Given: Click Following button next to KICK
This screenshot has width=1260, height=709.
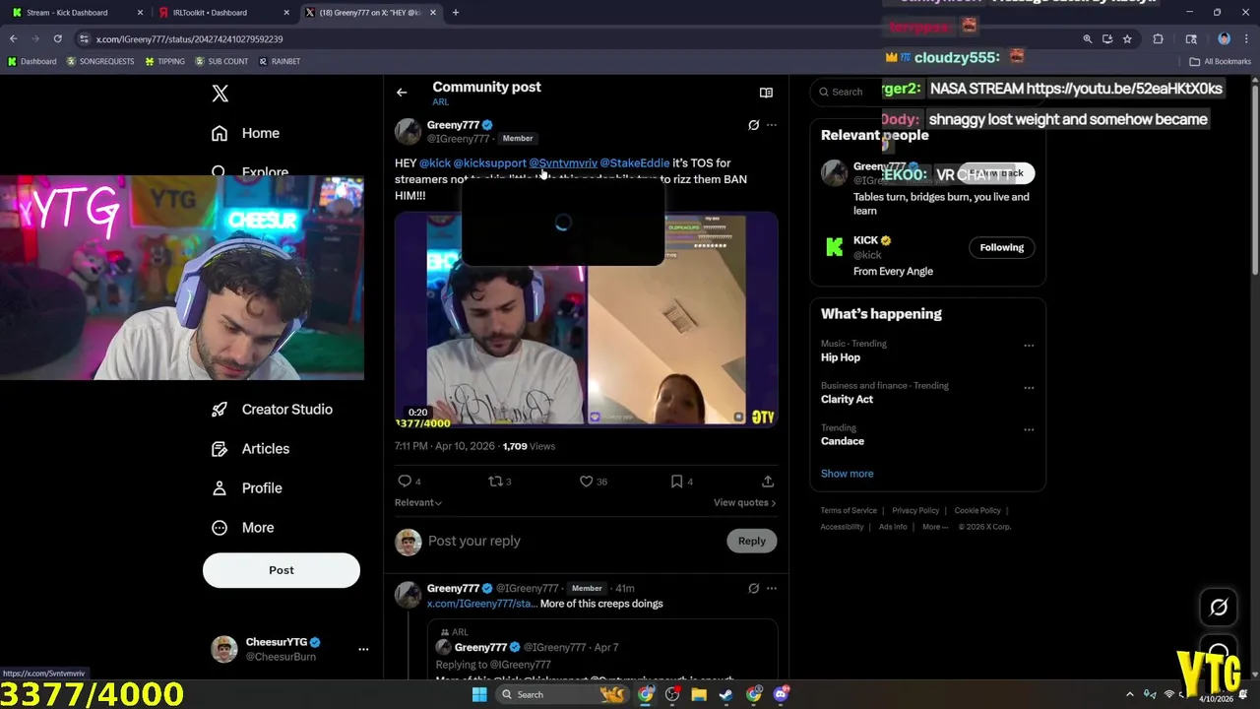Looking at the screenshot, I should [1001, 248].
